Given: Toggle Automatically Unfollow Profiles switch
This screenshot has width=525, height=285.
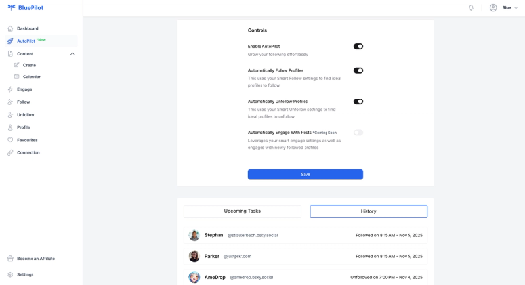Looking at the screenshot, I should click(x=358, y=102).
